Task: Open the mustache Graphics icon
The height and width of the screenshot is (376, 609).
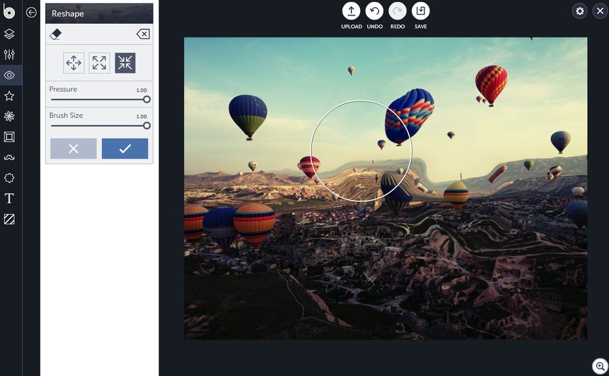Action: point(9,157)
